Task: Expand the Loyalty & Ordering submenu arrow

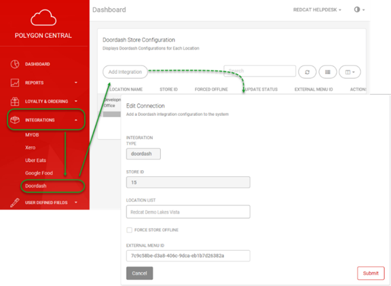Action: point(76,101)
